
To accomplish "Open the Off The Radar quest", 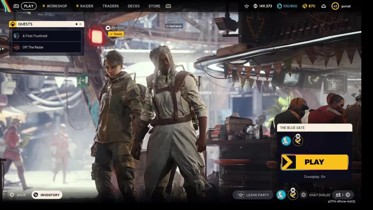I will click(47, 47).
